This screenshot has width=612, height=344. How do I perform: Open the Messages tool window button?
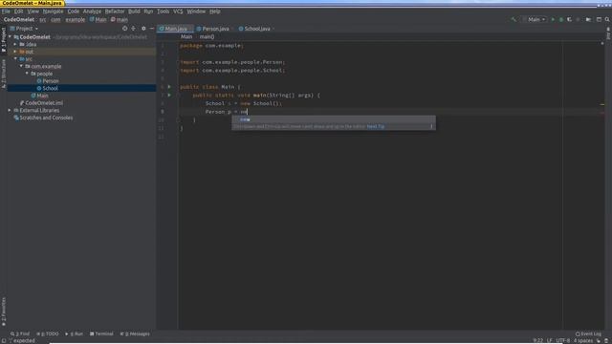pos(135,333)
